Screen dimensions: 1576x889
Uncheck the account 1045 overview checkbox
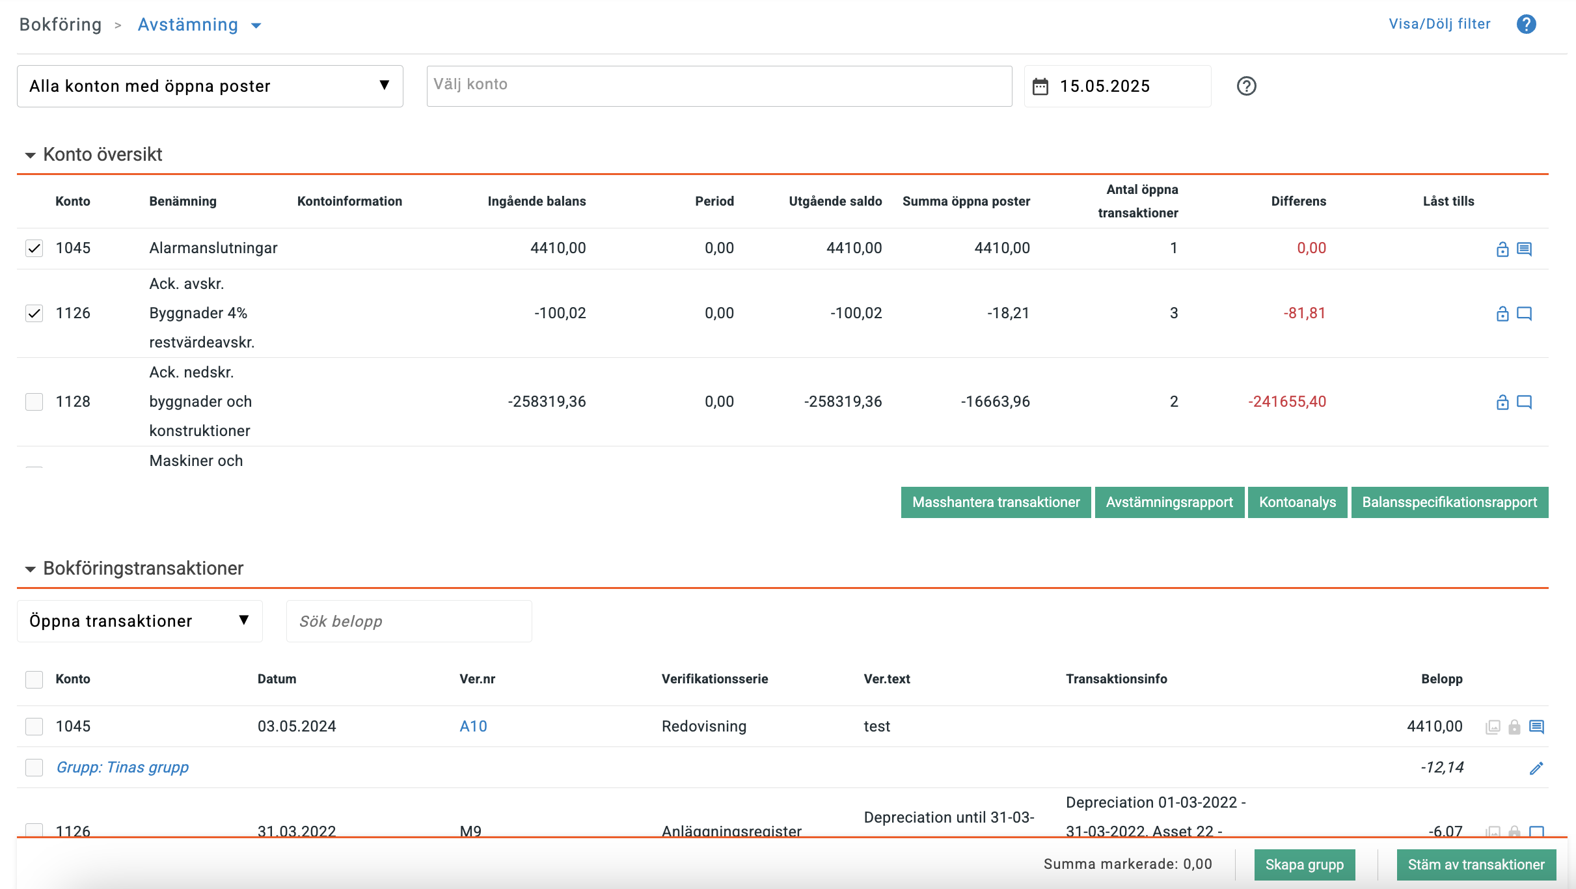(34, 249)
